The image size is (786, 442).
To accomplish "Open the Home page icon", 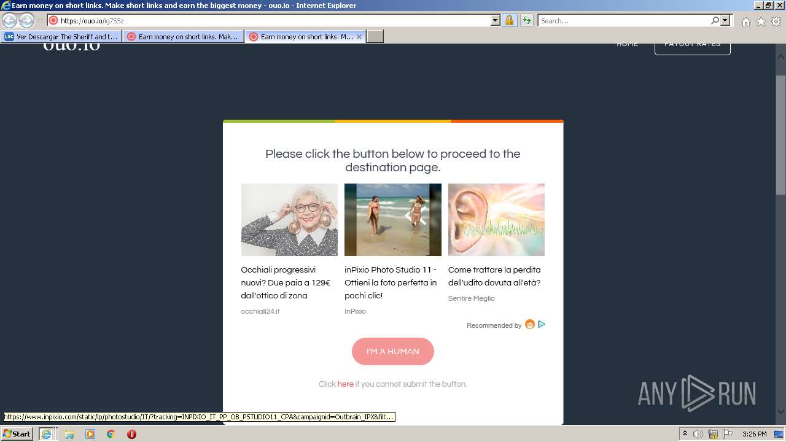I will [745, 21].
